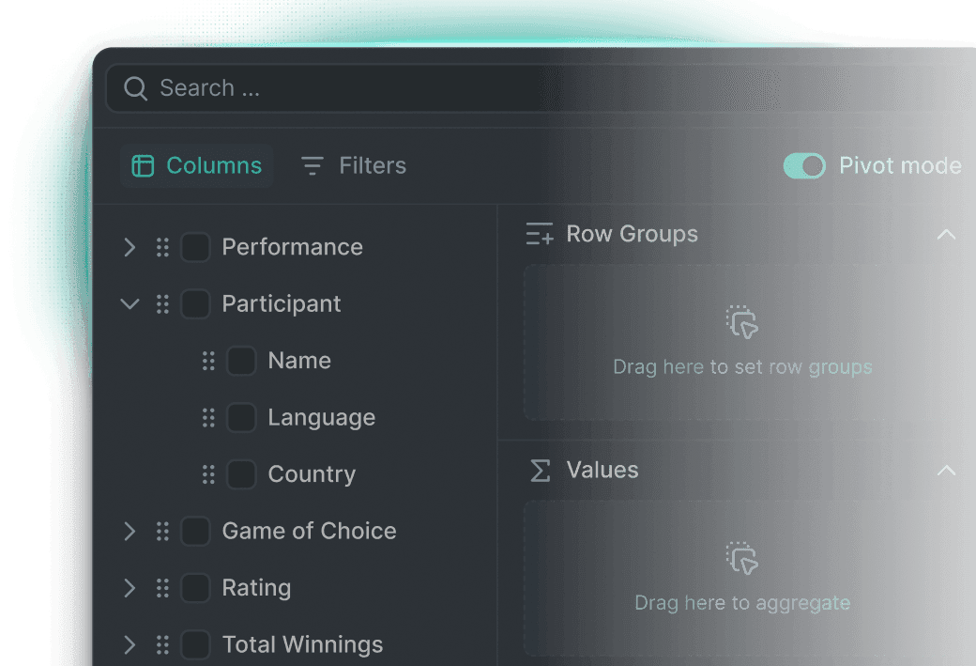Viewport: 976px width, 666px height.
Task: Click the Row Groups section icon
Action: 540,234
